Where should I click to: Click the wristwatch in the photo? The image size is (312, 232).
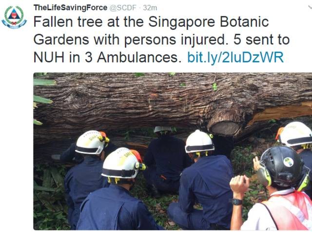(237, 202)
